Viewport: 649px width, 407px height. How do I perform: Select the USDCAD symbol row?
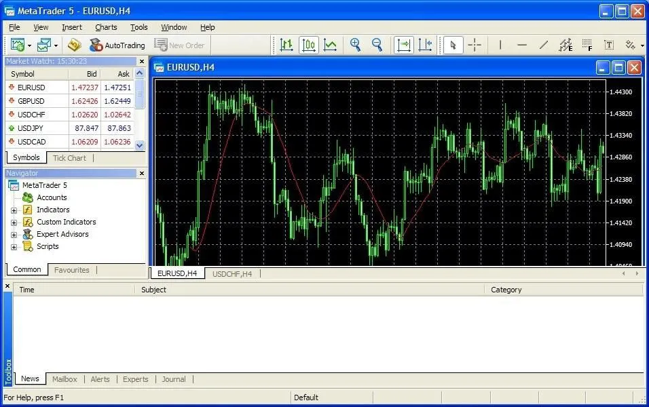click(x=69, y=142)
